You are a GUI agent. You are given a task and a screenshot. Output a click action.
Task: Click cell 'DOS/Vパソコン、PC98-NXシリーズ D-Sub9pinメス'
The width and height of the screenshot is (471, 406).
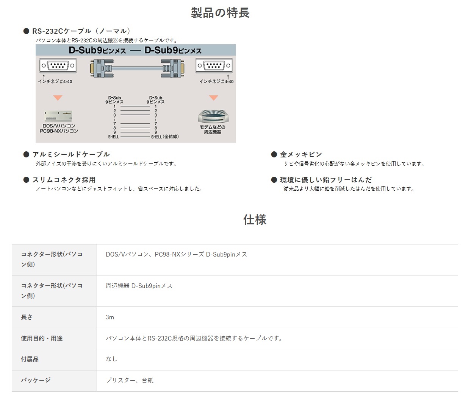pos(277,260)
